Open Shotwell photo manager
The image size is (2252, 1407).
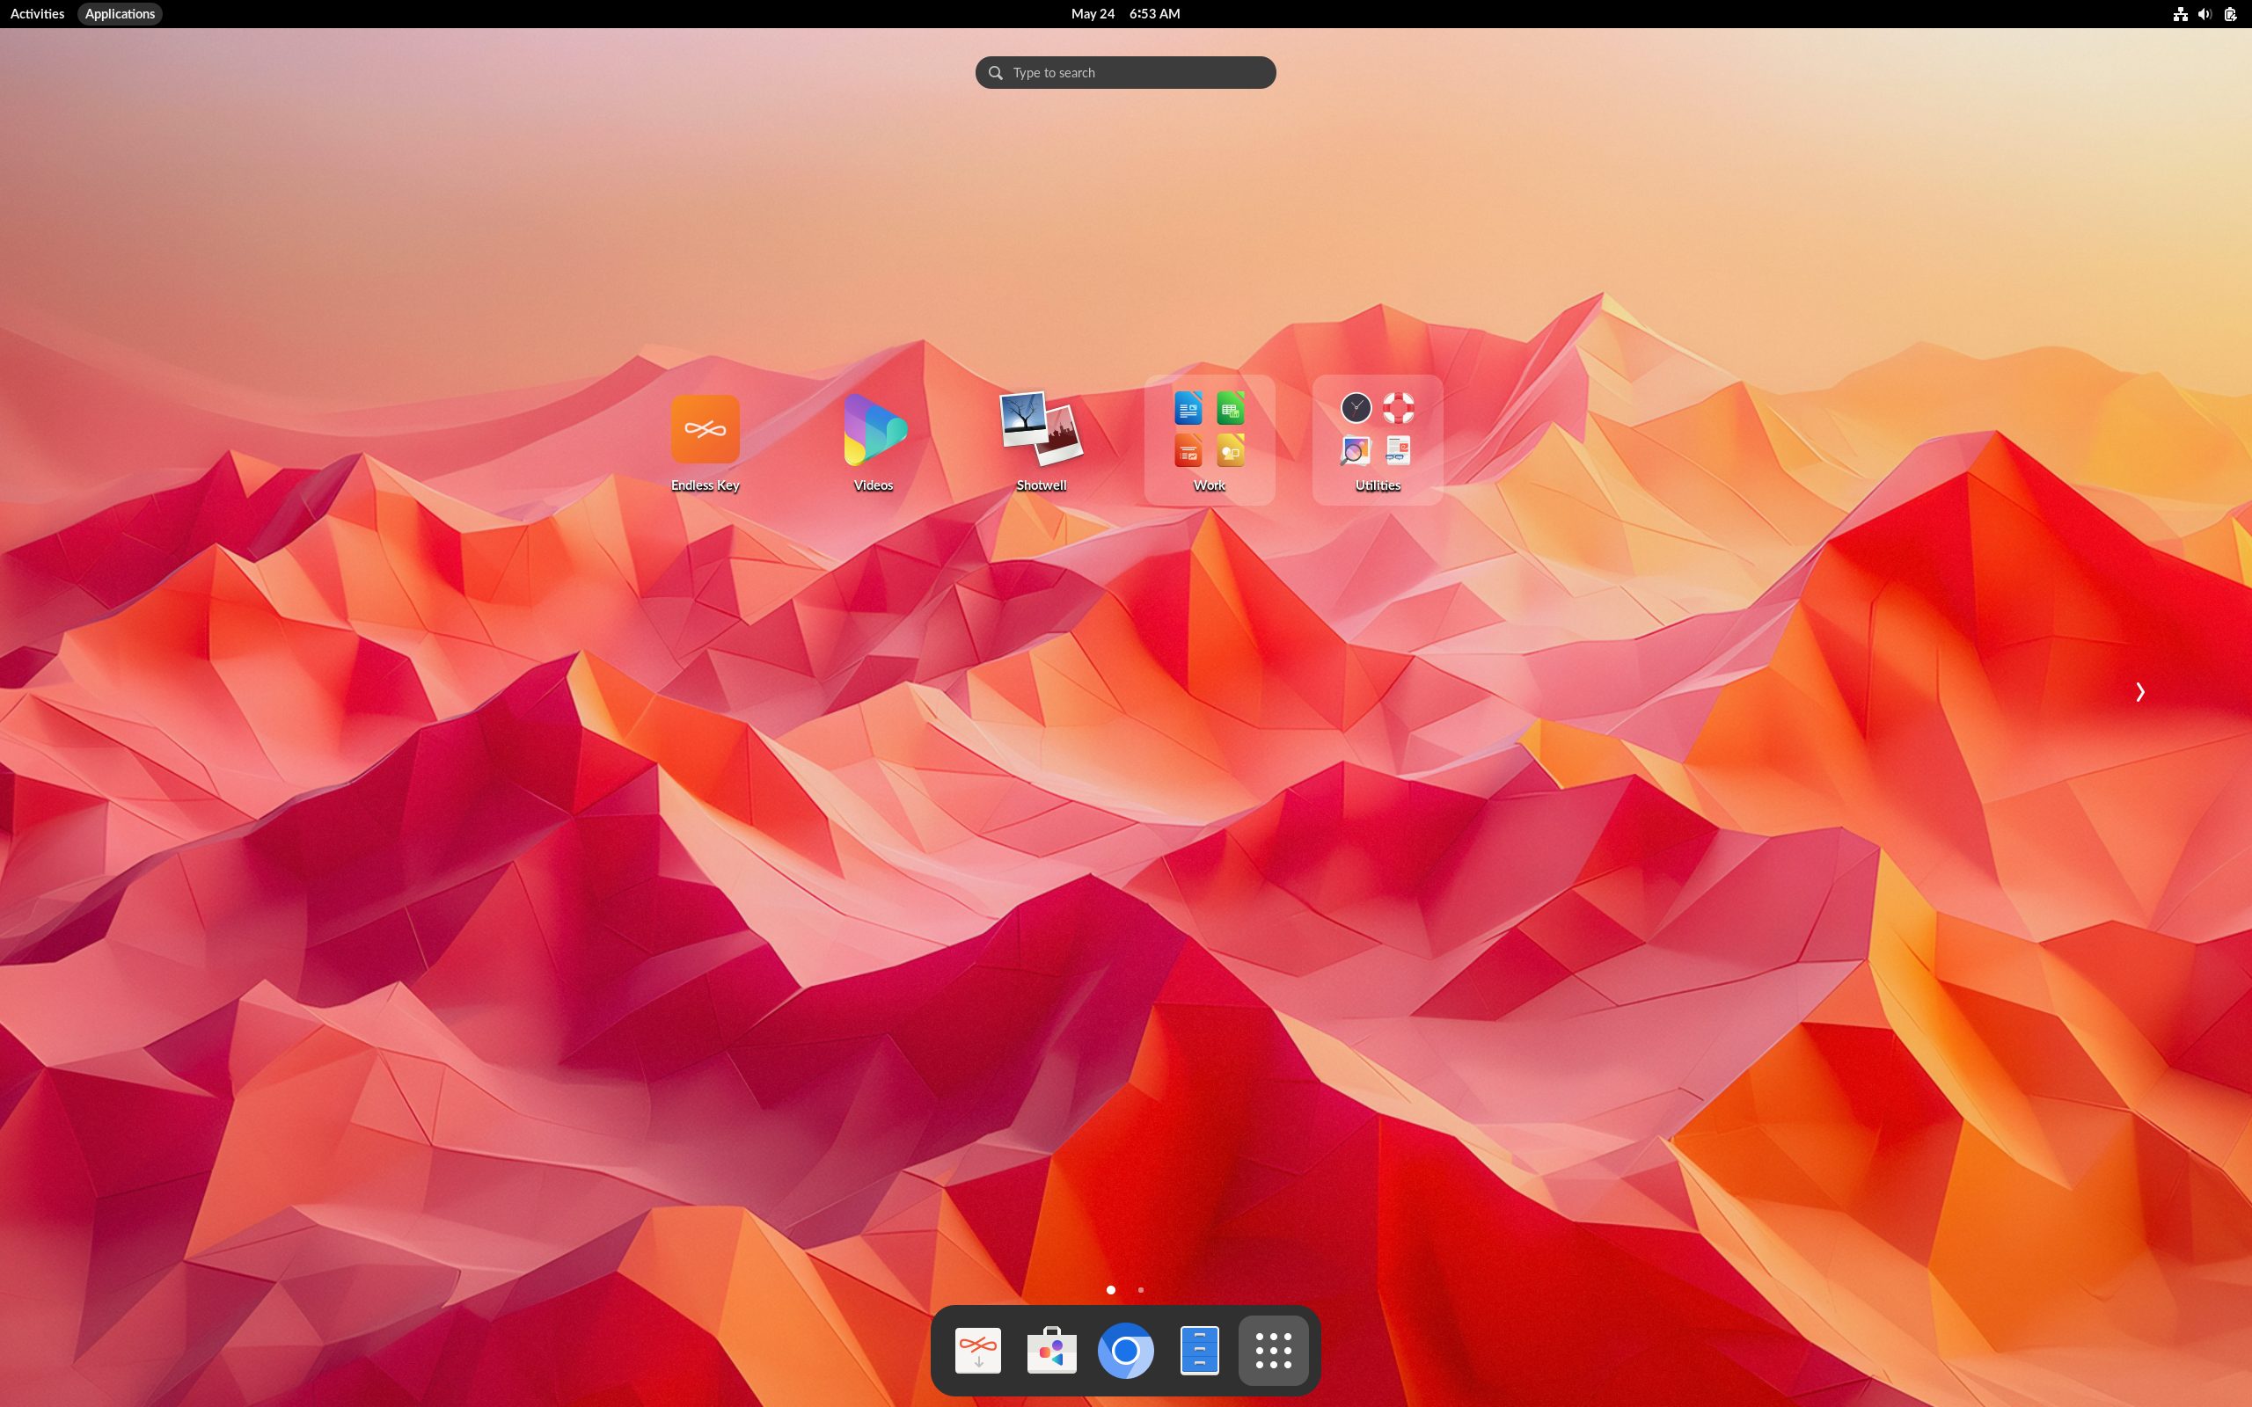[1041, 430]
